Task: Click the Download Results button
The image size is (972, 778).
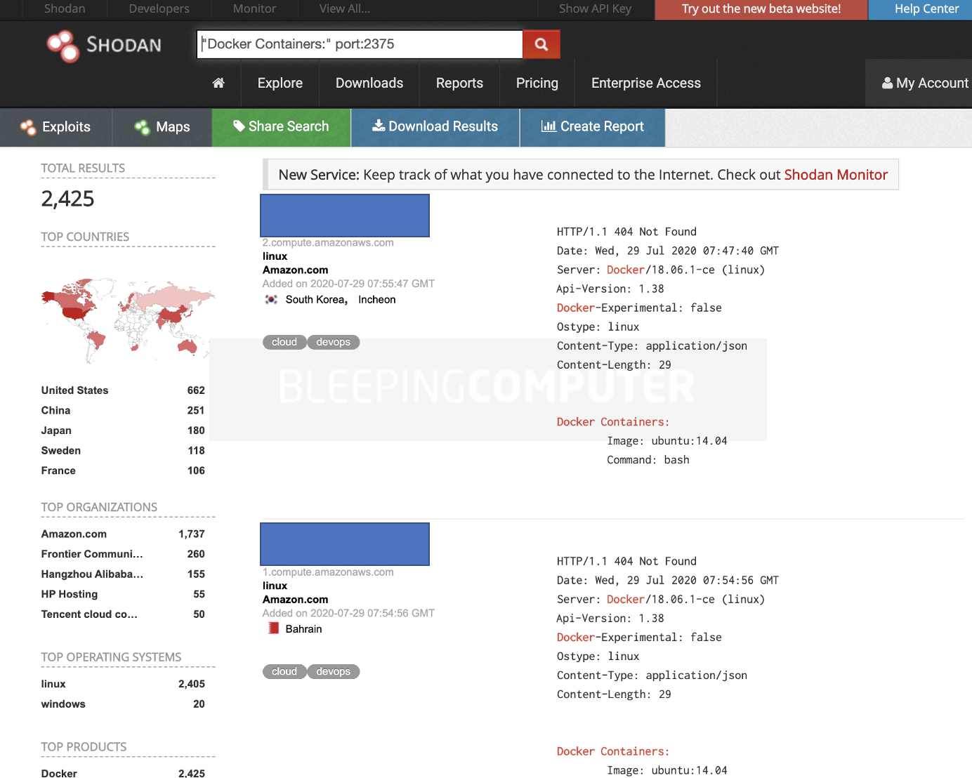Action: (435, 127)
